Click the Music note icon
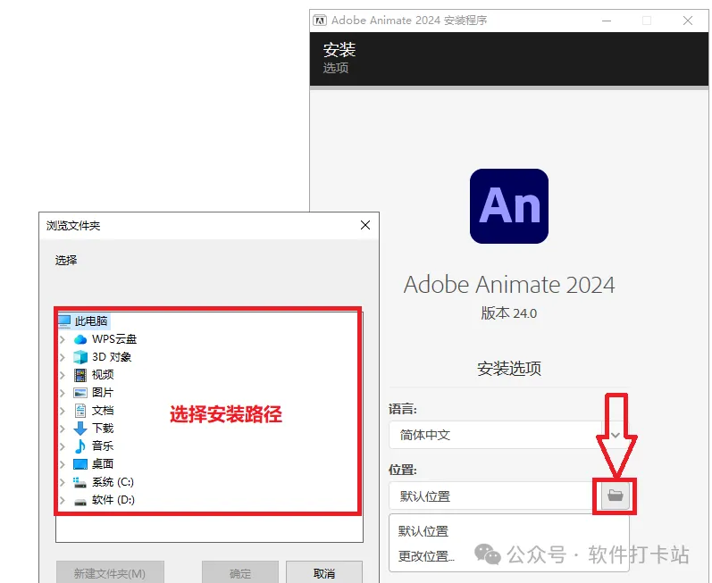The height and width of the screenshot is (583, 712). [x=80, y=446]
